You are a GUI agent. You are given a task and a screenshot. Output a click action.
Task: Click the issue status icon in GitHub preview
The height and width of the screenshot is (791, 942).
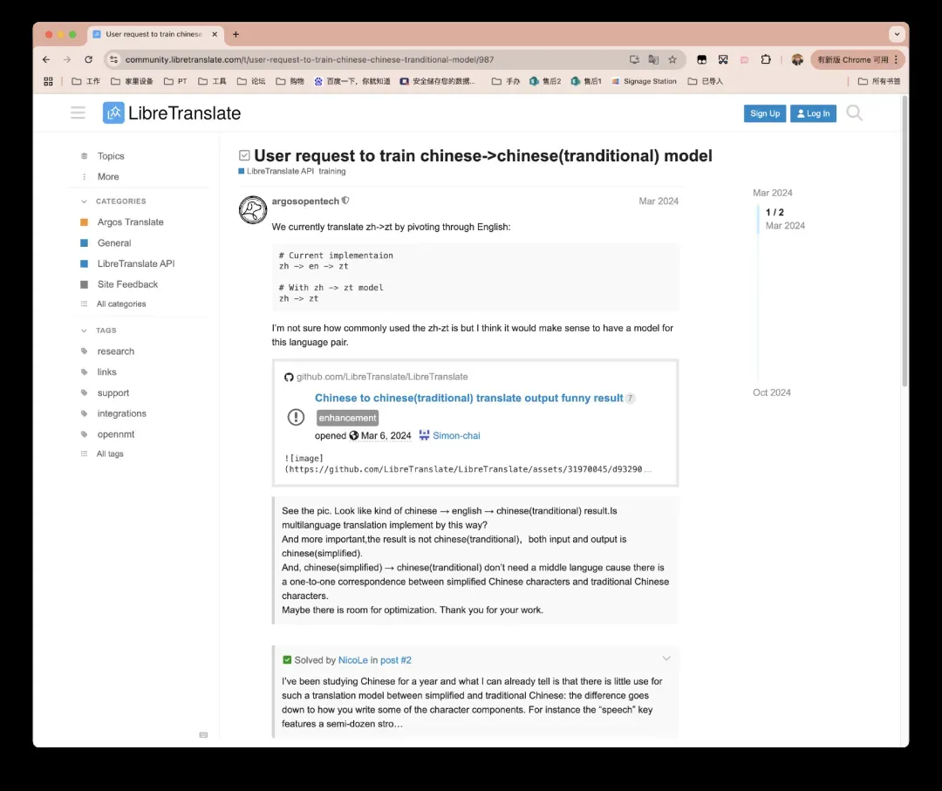[296, 417]
